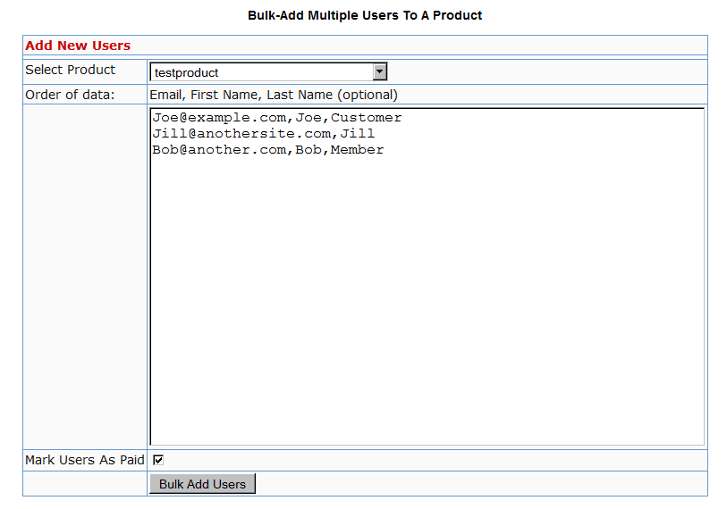Click the Mark Users As Paid label text
Viewport: 727px width, 509px height.
click(x=85, y=460)
